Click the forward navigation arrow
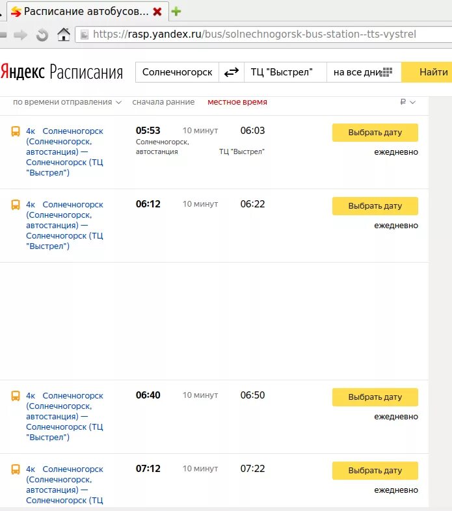 [21, 34]
